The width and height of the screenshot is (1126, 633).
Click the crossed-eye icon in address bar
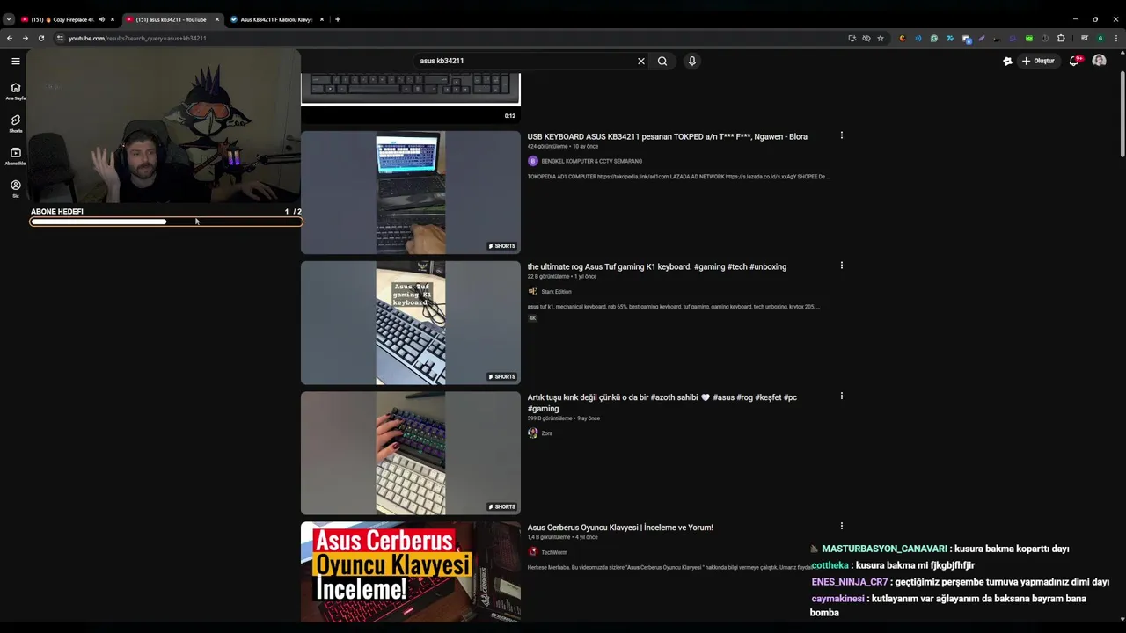pos(866,38)
